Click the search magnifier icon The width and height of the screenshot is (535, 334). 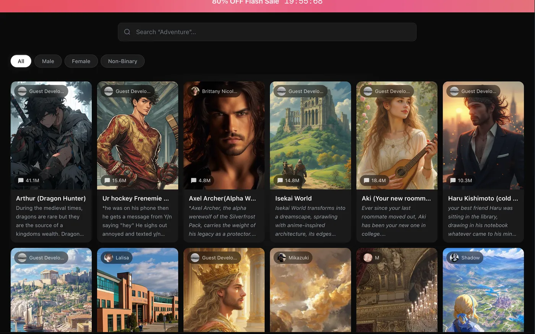(127, 32)
